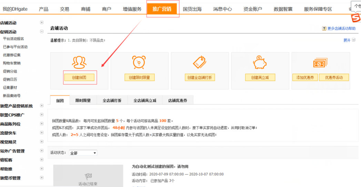Click the 创建限时限量 button
Screen dimensions: 361x187
140,78
